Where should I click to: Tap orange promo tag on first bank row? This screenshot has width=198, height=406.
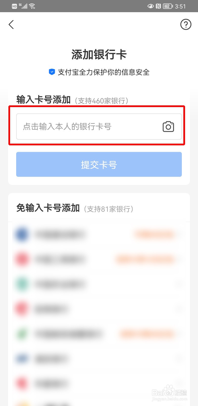pyautogui.click(x=155, y=234)
